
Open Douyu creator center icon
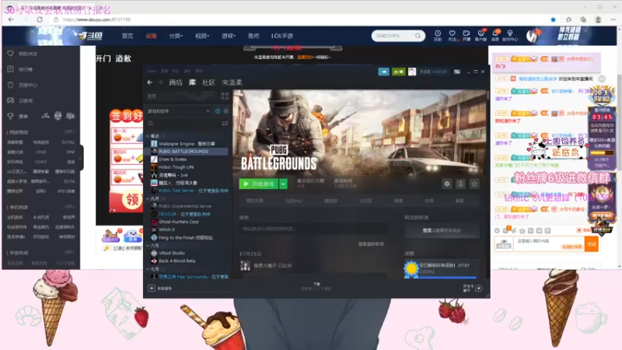pyautogui.click(x=510, y=35)
